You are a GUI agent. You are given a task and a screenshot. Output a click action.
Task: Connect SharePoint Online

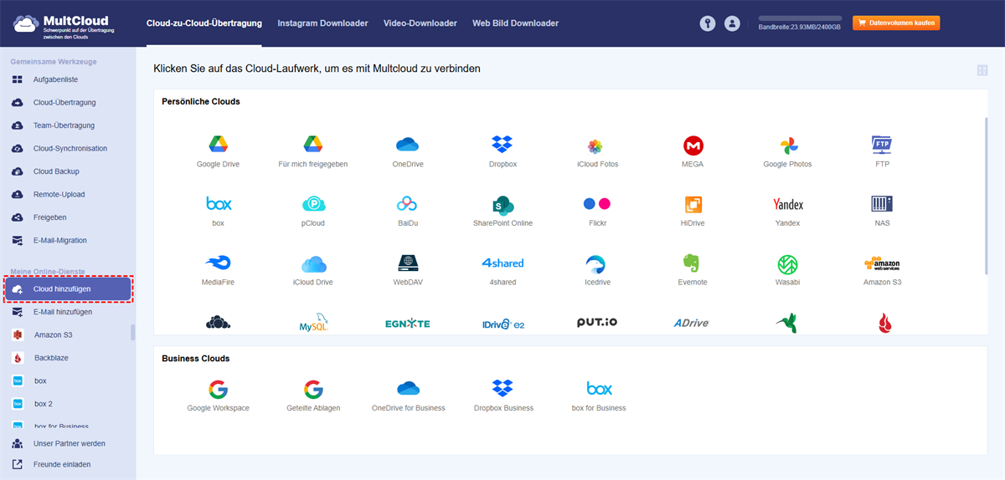(502, 205)
